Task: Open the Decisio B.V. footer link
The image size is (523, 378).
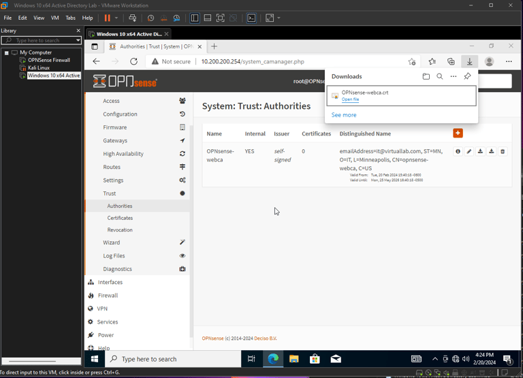Action: (x=265, y=338)
